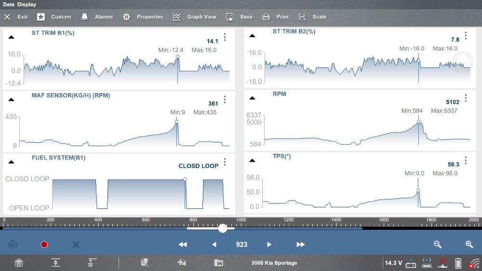Fast rewind the recorded data

point(183,244)
